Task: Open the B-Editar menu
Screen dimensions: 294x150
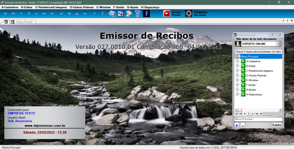Action: pos(27,7)
